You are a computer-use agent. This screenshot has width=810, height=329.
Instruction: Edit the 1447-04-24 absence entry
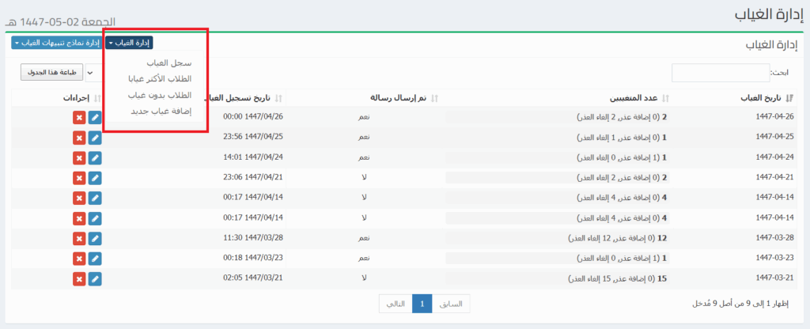tap(95, 157)
